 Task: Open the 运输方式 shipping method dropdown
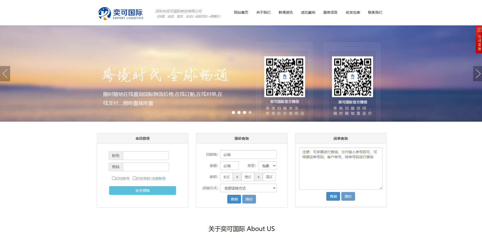pos(248,188)
